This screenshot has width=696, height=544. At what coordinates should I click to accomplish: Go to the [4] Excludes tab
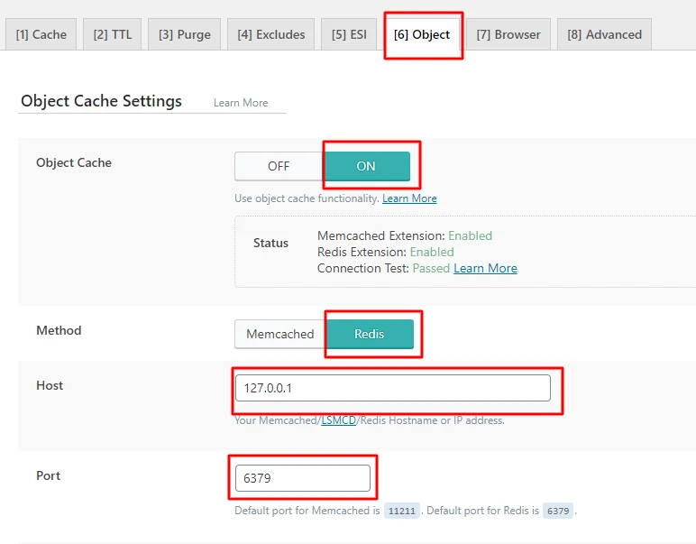[270, 34]
